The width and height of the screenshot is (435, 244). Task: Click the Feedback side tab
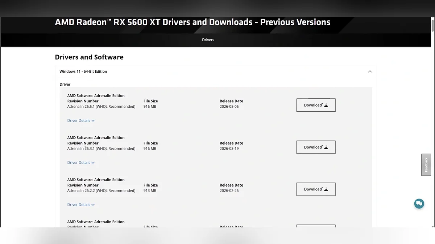[426, 165]
